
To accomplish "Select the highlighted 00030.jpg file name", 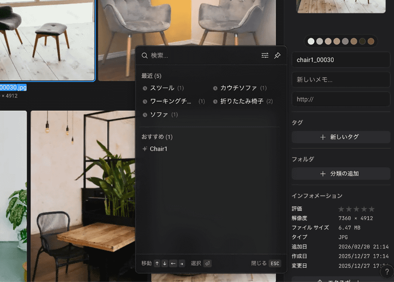I will 13,88.
